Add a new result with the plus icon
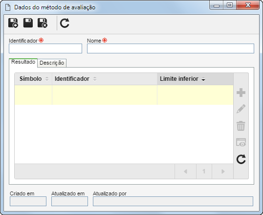 pos(241,93)
